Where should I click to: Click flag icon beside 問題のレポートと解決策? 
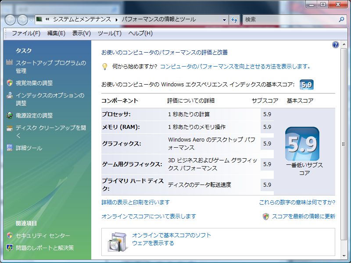(9, 248)
